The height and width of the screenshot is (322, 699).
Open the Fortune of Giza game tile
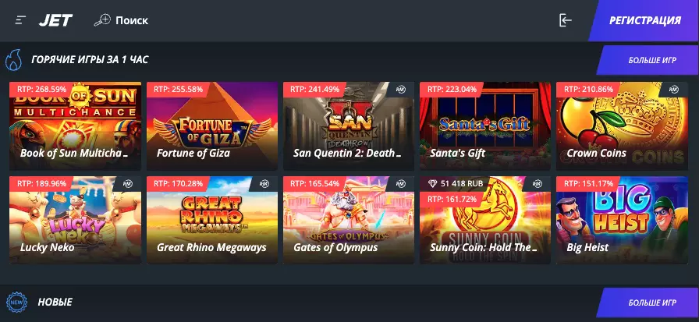point(212,126)
